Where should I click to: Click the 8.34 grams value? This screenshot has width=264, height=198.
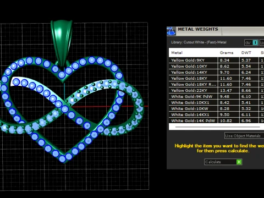point(224,60)
